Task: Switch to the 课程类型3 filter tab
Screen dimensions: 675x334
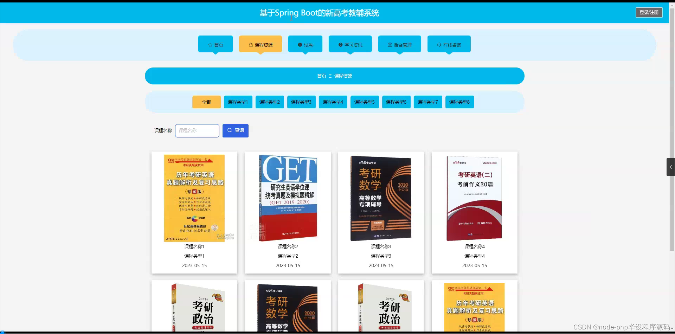Action: 301,102
